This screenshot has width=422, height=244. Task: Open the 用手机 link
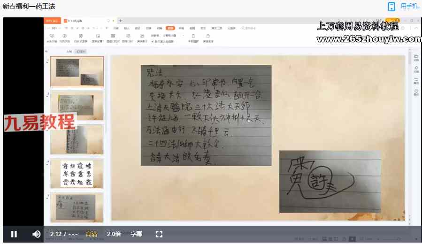pos(409,6)
